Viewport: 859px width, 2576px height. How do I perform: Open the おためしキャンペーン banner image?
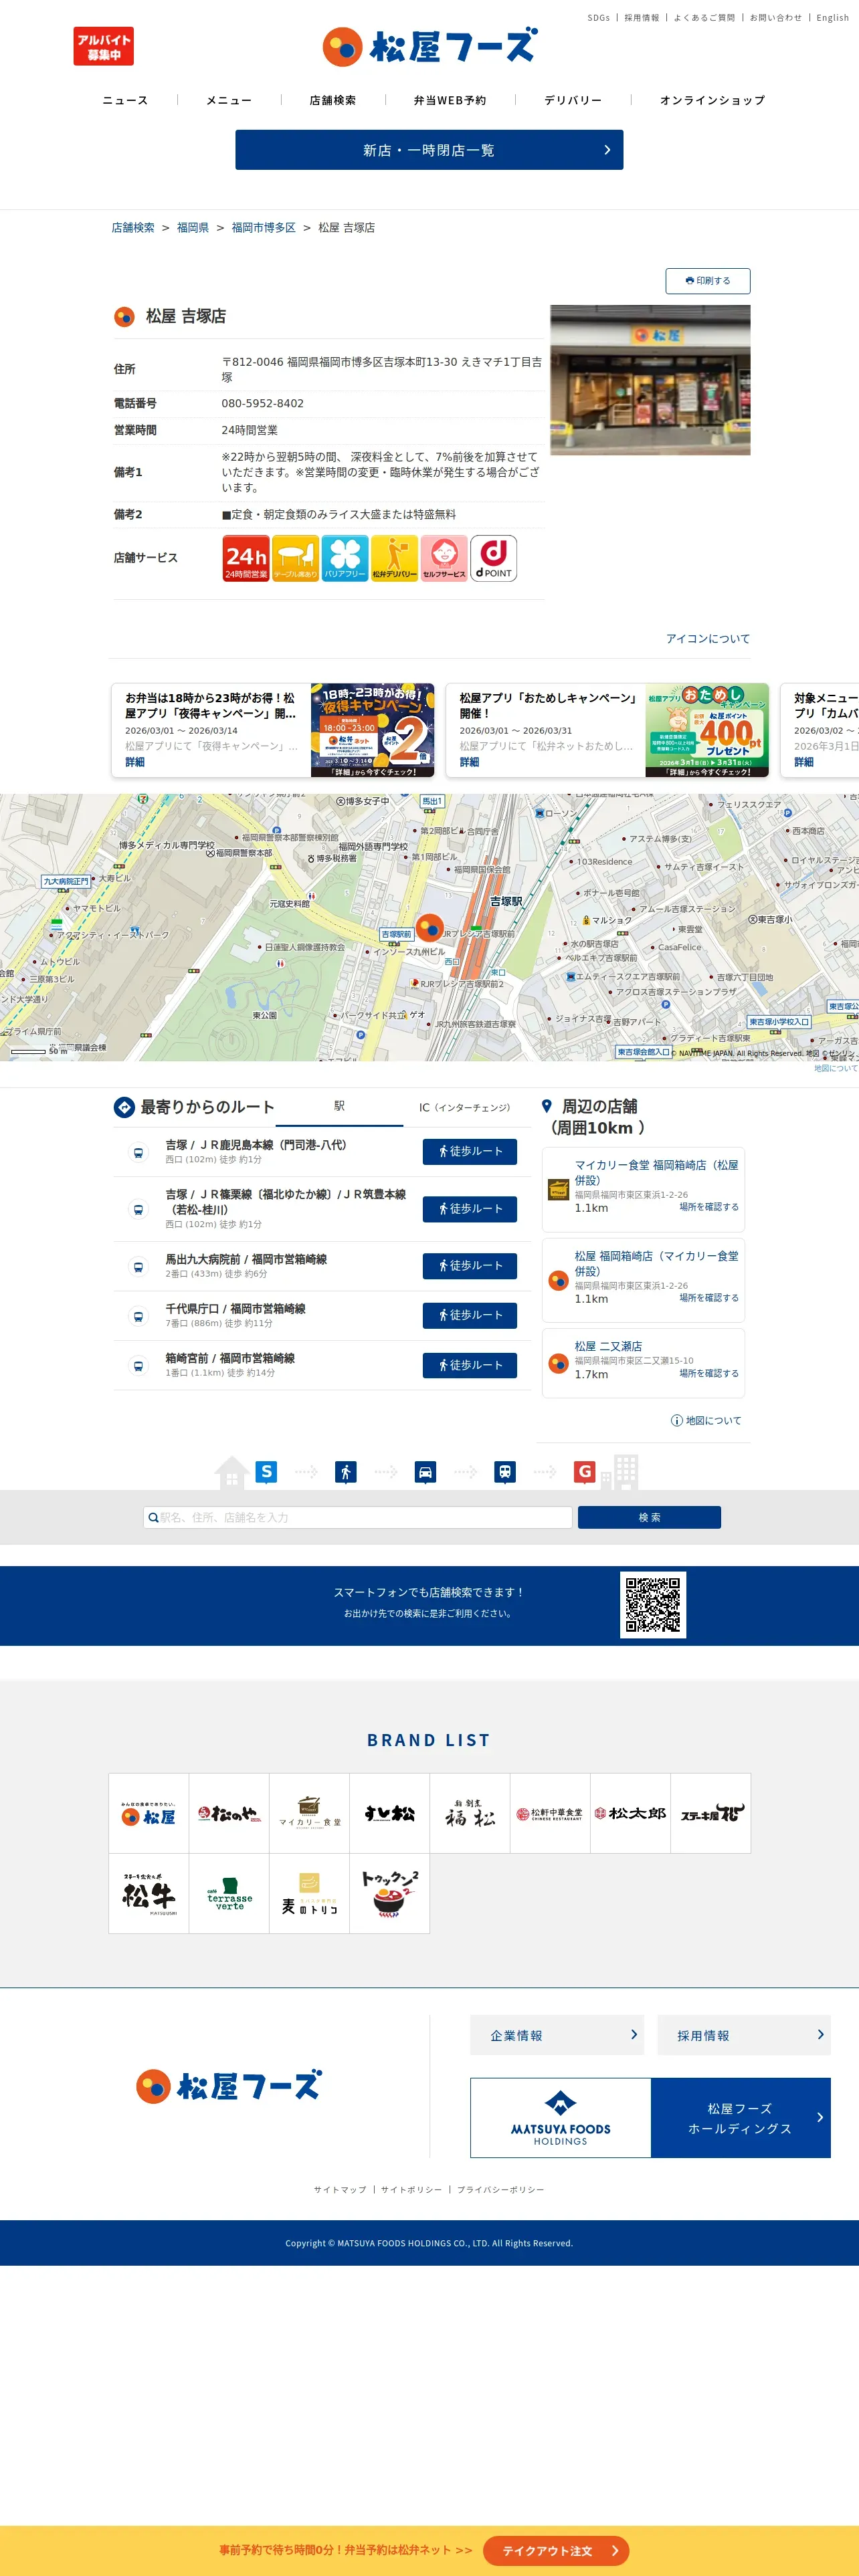tap(707, 730)
